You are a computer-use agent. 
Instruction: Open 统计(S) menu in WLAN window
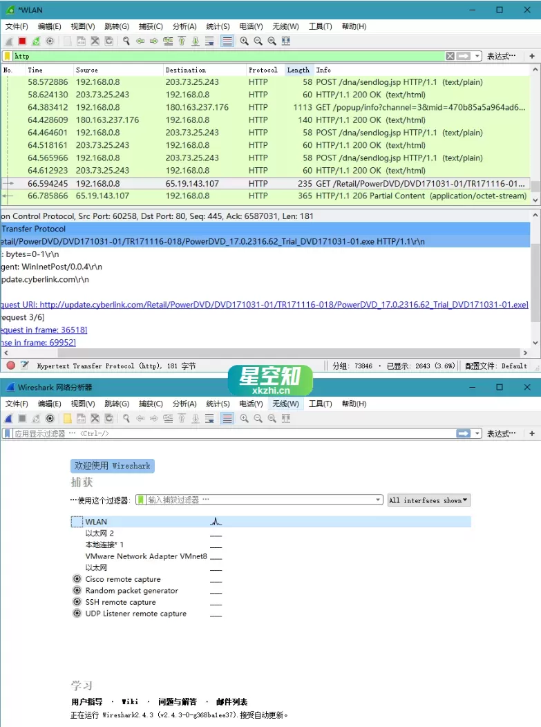pos(218,26)
